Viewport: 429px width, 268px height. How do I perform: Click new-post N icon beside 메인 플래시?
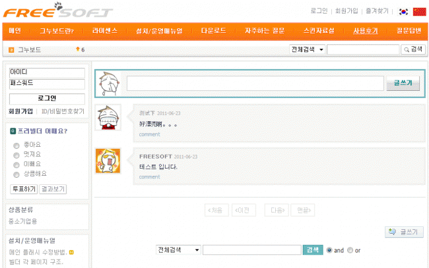tap(71, 252)
